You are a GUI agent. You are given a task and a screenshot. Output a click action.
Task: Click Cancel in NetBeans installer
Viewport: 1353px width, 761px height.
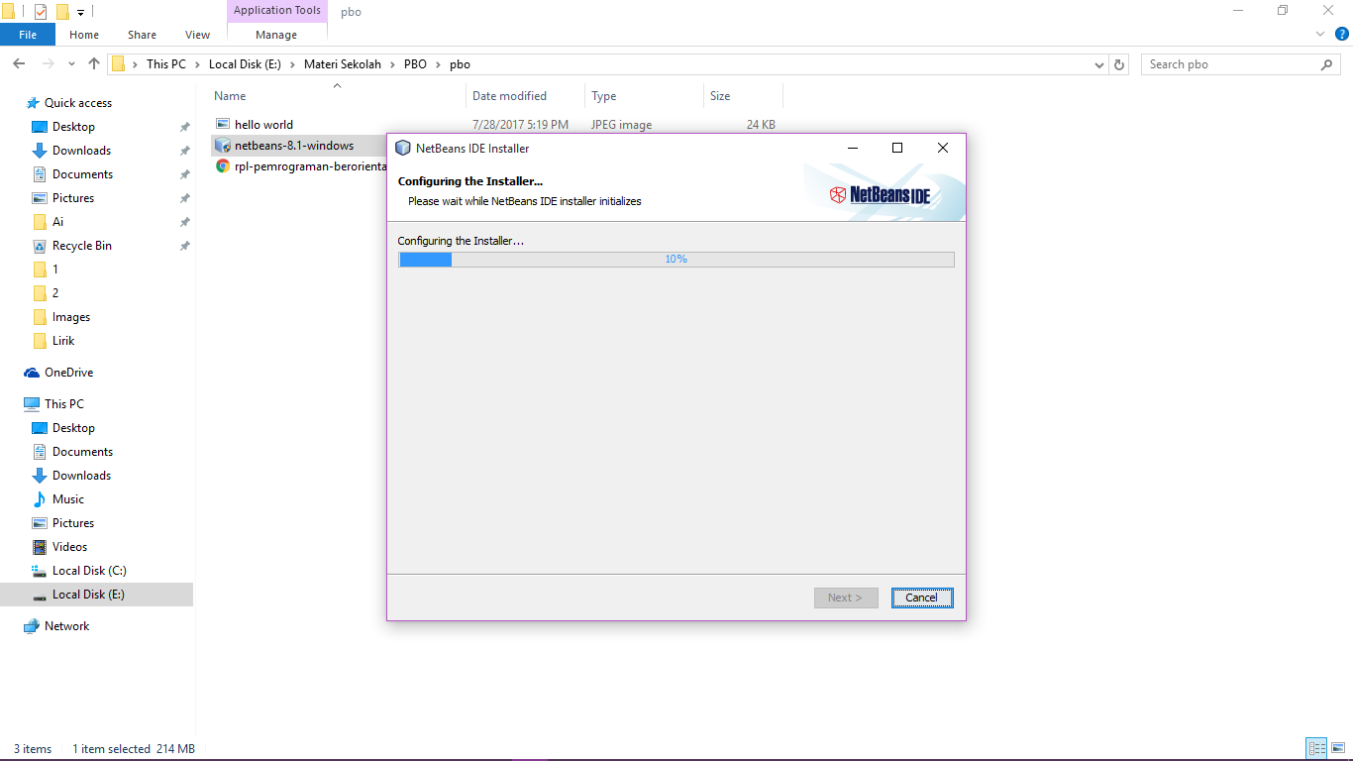(922, 598)
